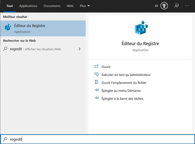The width and height of the screenshot is (195, 144).
Task: Open the three-dot options menu
Action: point(187,6)
